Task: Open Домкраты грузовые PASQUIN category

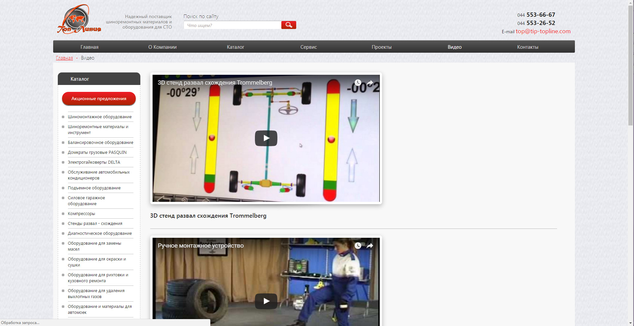Action: click(x=97, y=152)
